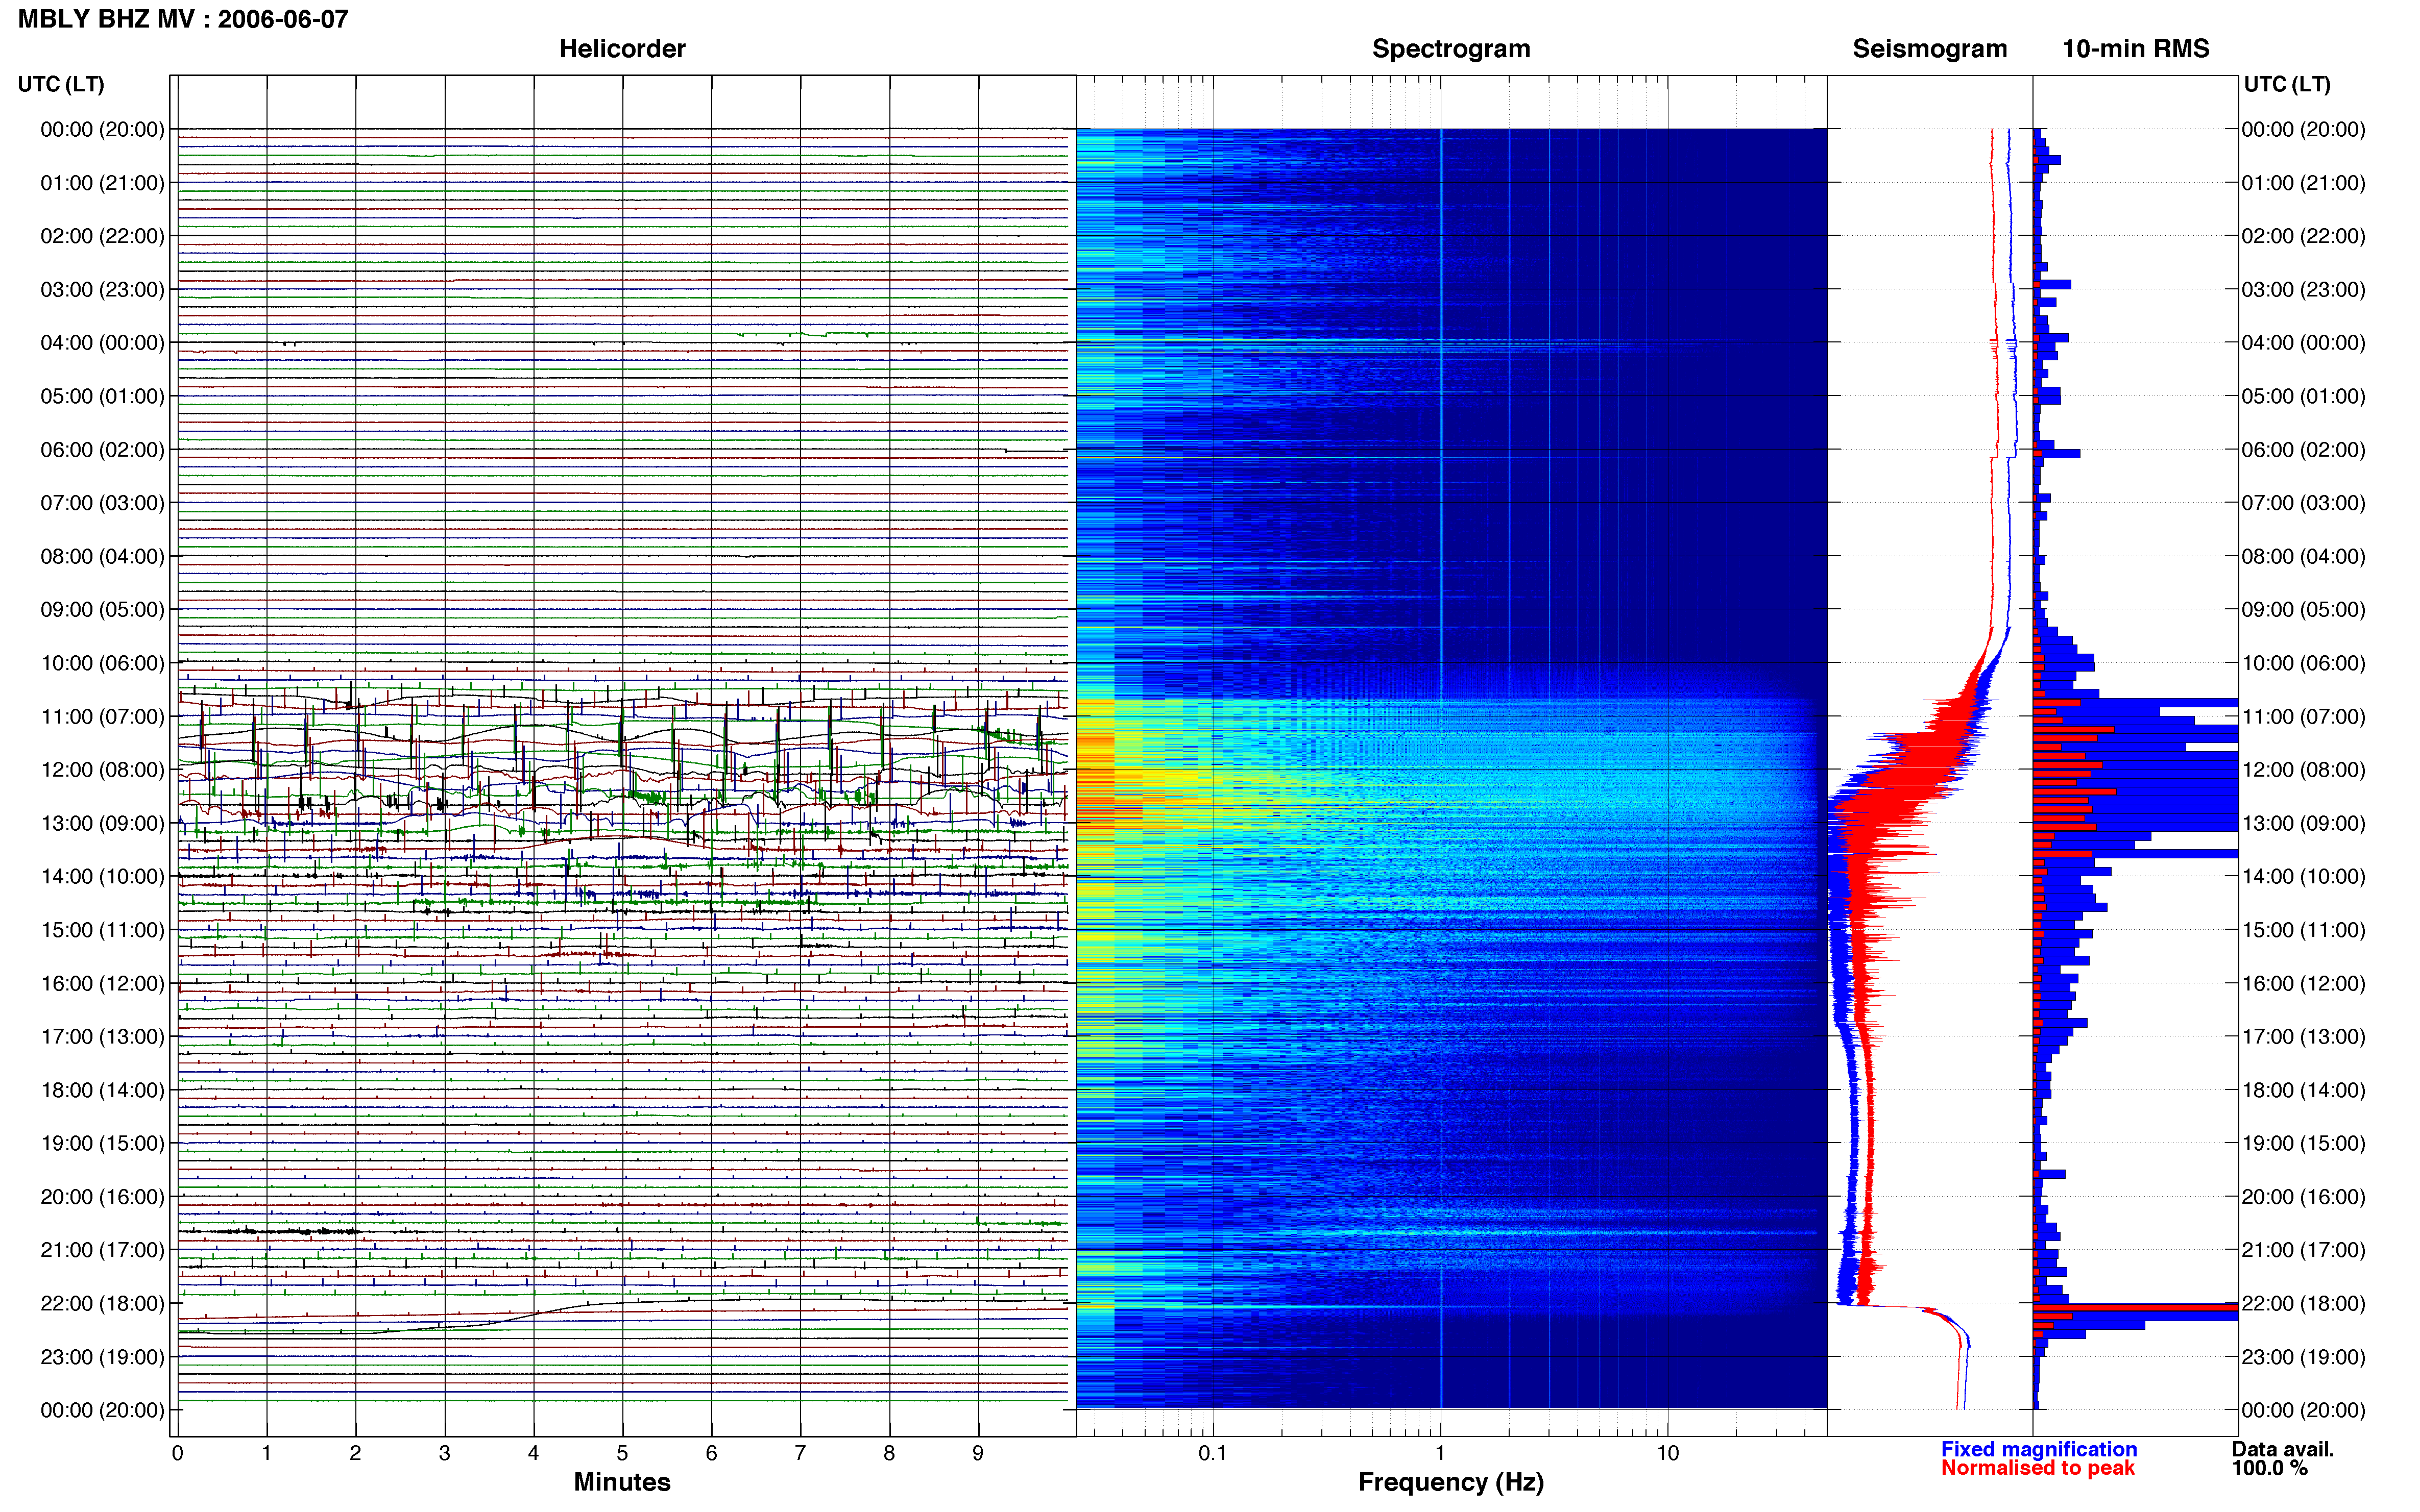Click the title text 'MBLY BHZ MV : 2006-06-07'

183,19
